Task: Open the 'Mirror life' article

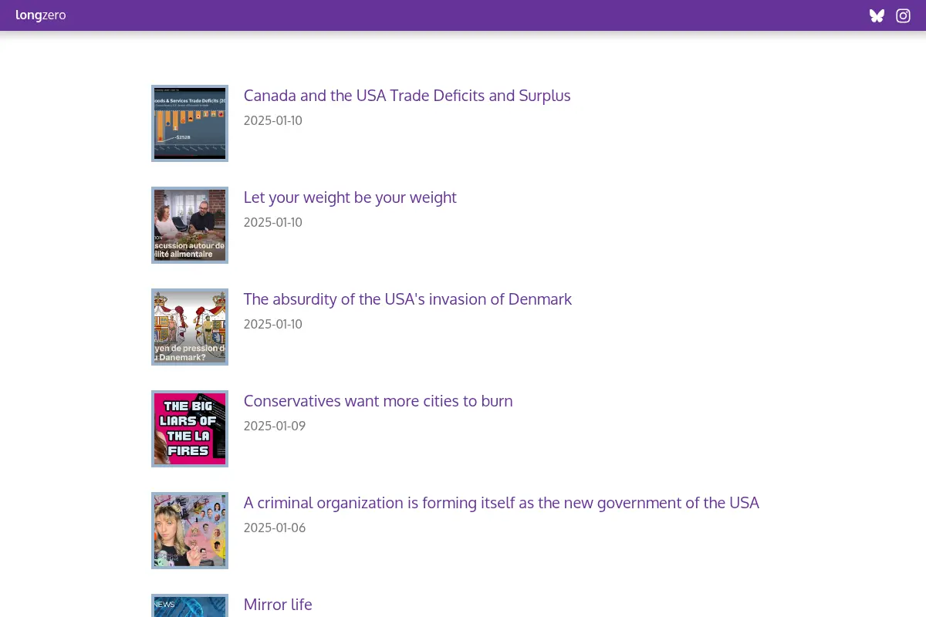Action: click(278, 605)
